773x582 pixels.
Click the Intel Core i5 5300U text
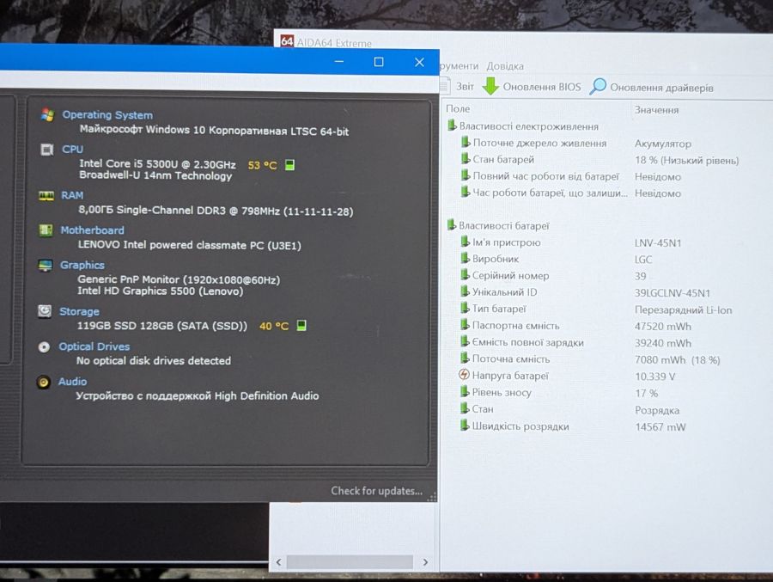157,164
